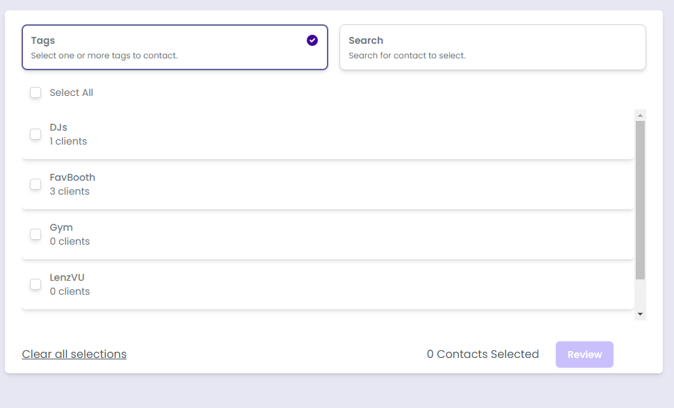
Task: Click the scrollbar down arrow
Action: click(640, 314)
